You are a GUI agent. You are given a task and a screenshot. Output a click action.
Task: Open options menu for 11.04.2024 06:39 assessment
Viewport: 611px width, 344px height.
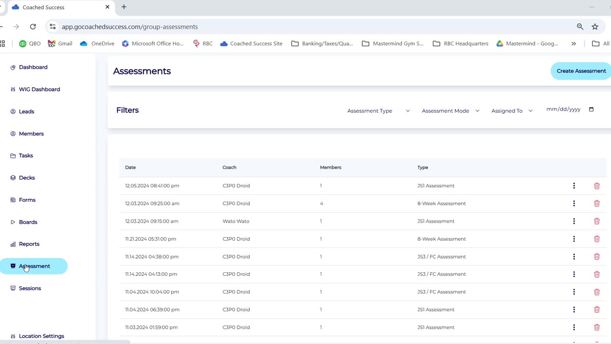click(574, 310)
